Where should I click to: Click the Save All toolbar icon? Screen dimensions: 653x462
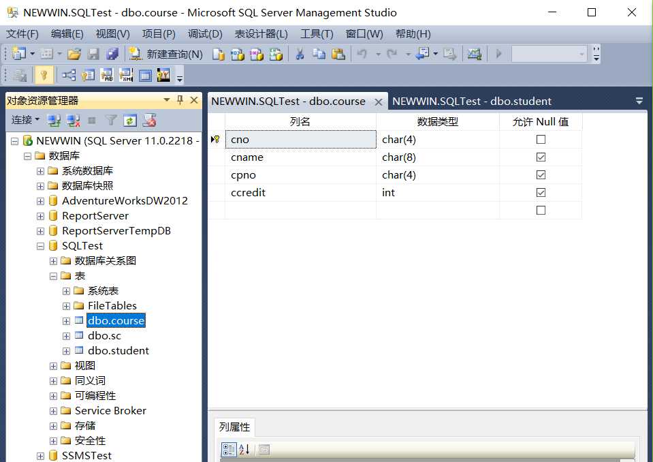tap(112, 54)
